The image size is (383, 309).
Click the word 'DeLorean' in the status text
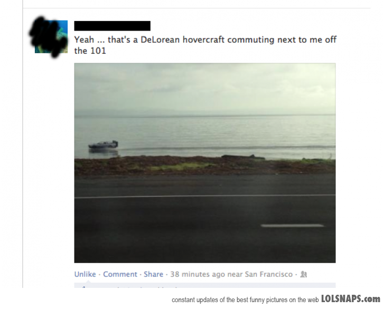160,40
